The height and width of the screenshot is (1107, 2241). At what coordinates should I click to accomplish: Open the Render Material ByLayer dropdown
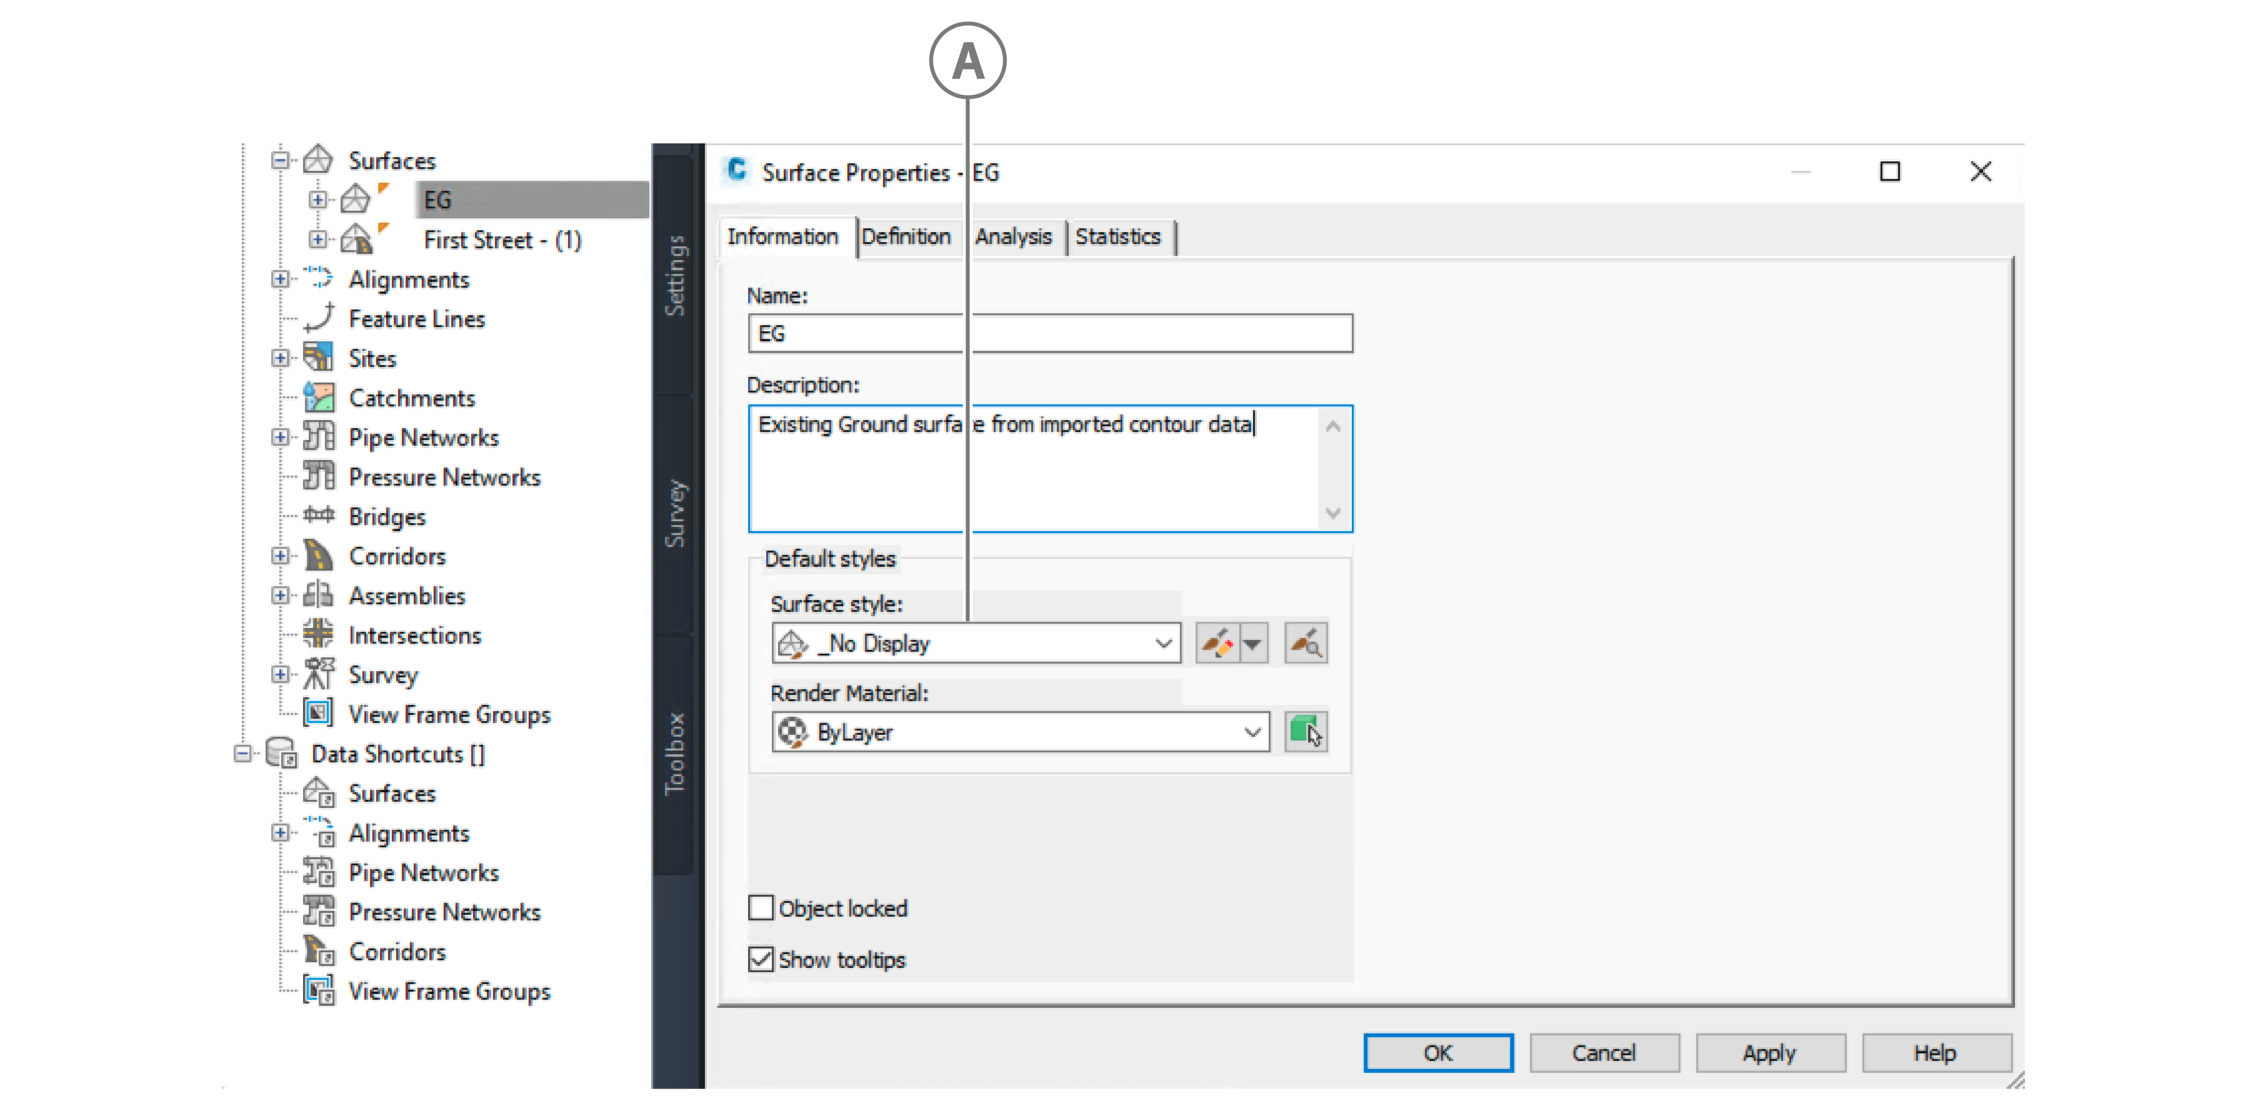pyautogui.click(x=1252, y=732)
